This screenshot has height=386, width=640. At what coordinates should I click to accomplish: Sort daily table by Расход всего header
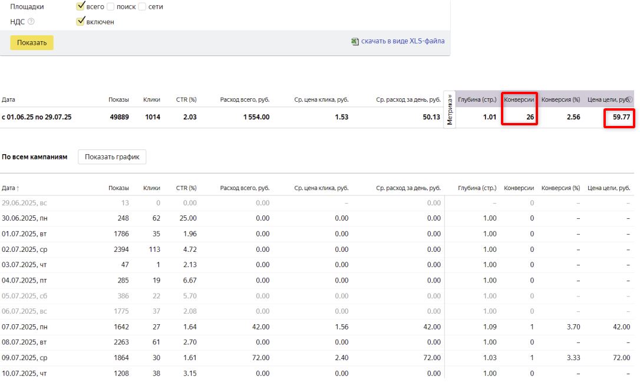[x=245, y=188]
